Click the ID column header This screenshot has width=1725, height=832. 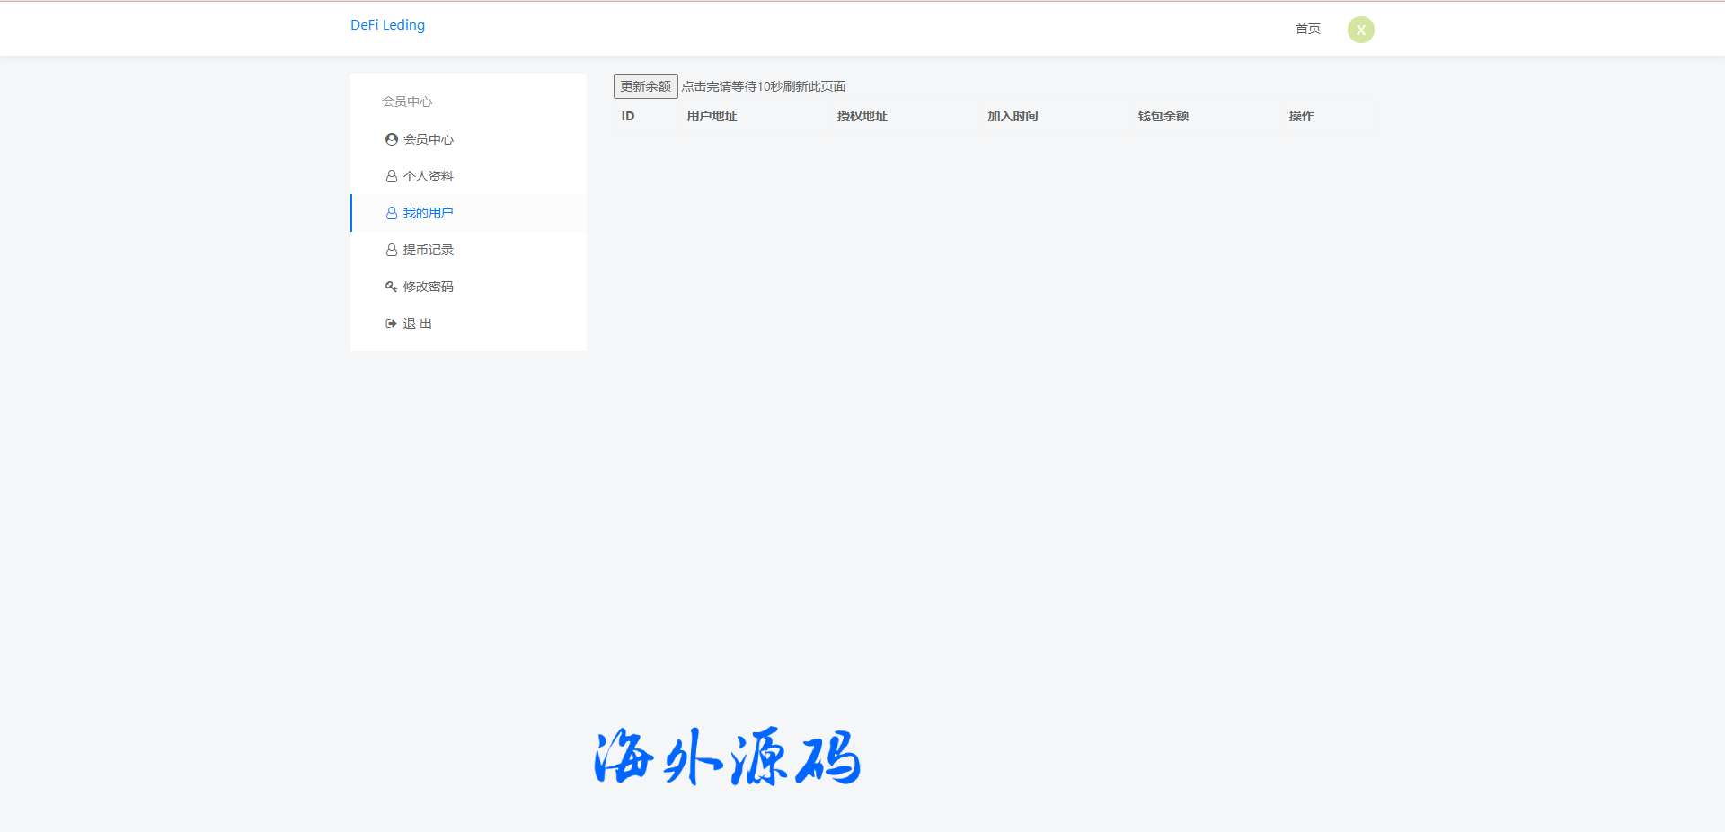[628, 116]
